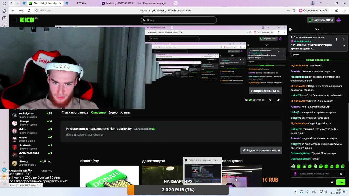The height and width of the screenshot is (196, 349).
Task: Open the ENG language switcher in tray
Action: (314, 192)
